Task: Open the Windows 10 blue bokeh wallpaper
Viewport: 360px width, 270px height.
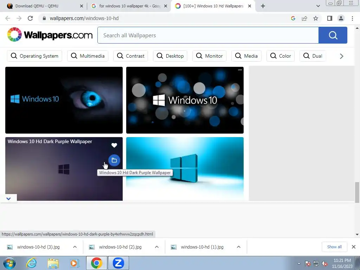Action: point(185,100)
